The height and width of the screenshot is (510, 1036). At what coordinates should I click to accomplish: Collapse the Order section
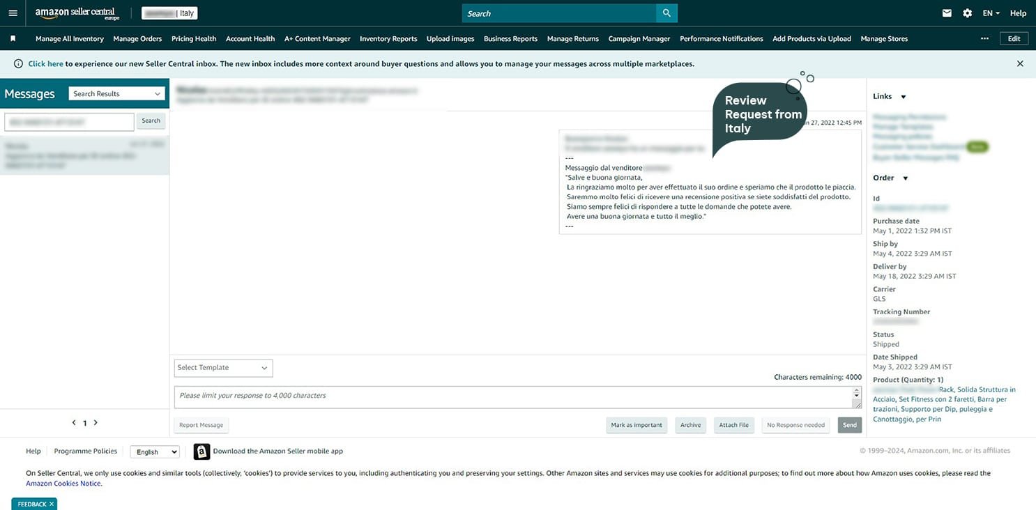pyautogui.click(x=906, y=178)
